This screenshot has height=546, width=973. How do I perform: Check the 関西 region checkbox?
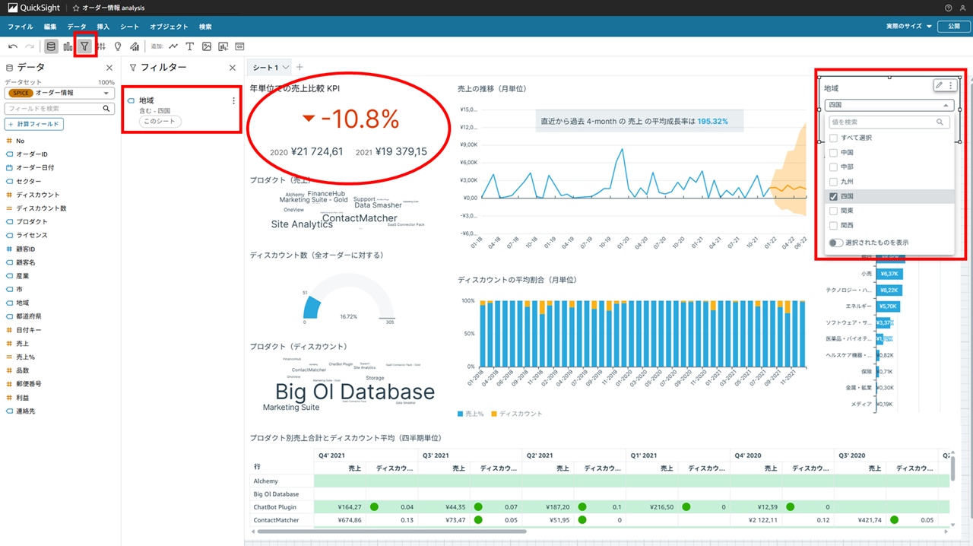(x=834, y=225)
